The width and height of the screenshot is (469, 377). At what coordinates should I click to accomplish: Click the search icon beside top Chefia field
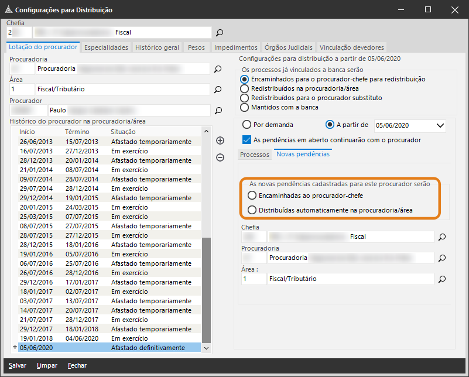(220, 33)
